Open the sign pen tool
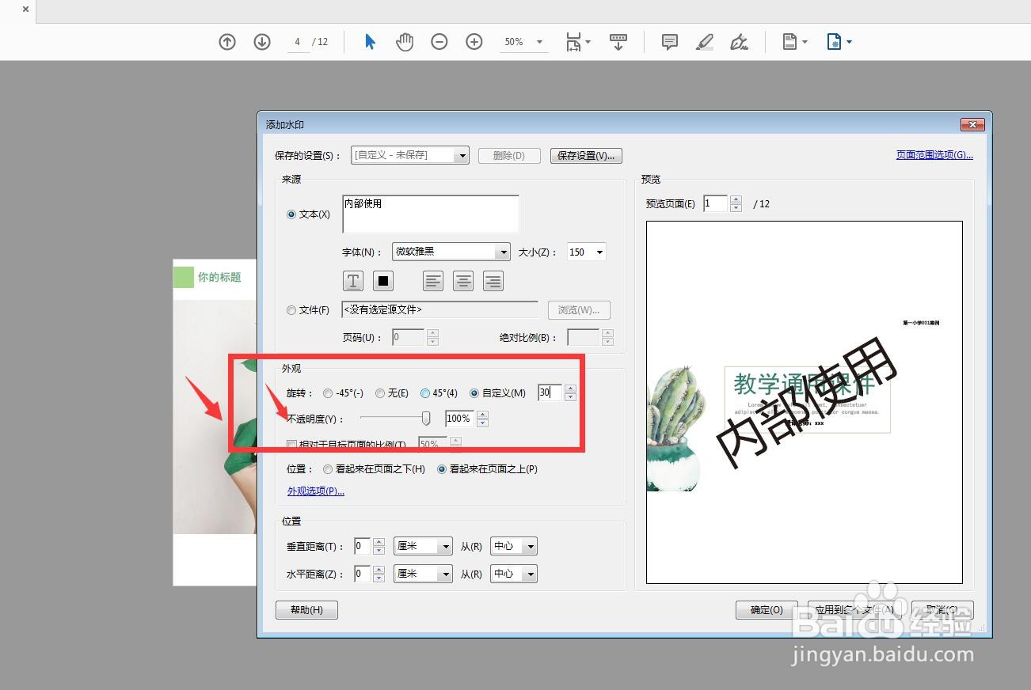 coord(739,42)
